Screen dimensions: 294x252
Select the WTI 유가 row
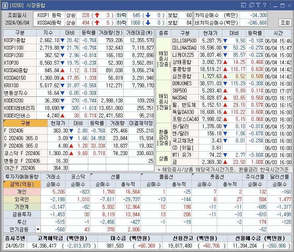point(232,155)
